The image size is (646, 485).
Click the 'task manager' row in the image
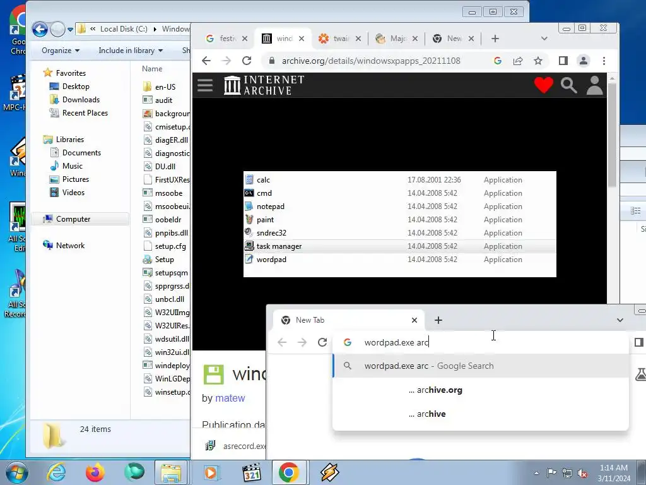coord(399,246)
